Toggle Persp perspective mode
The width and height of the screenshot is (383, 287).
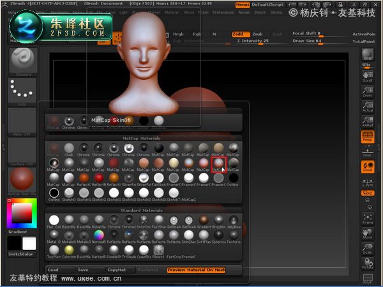click(368, 136)
